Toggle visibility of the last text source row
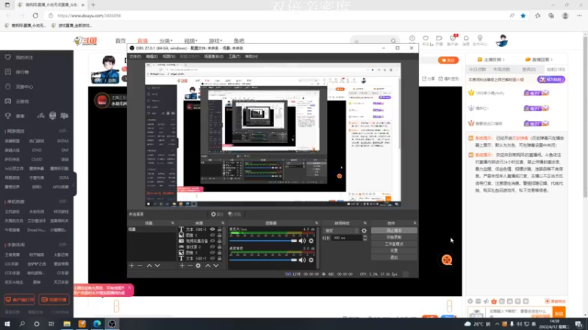Screen dimensions: 588x330 coord(212,259)
